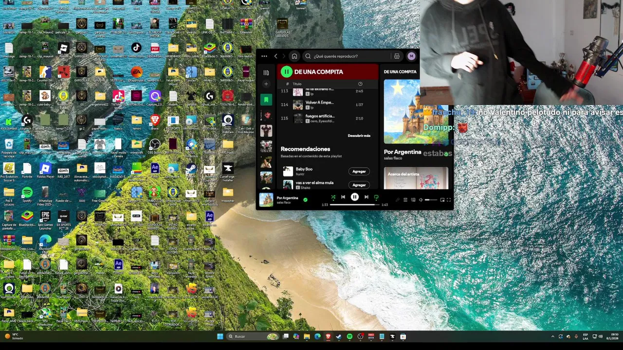Open Steam from the taskbar
This screenshot has height=350, width=623.
point(339,336)
